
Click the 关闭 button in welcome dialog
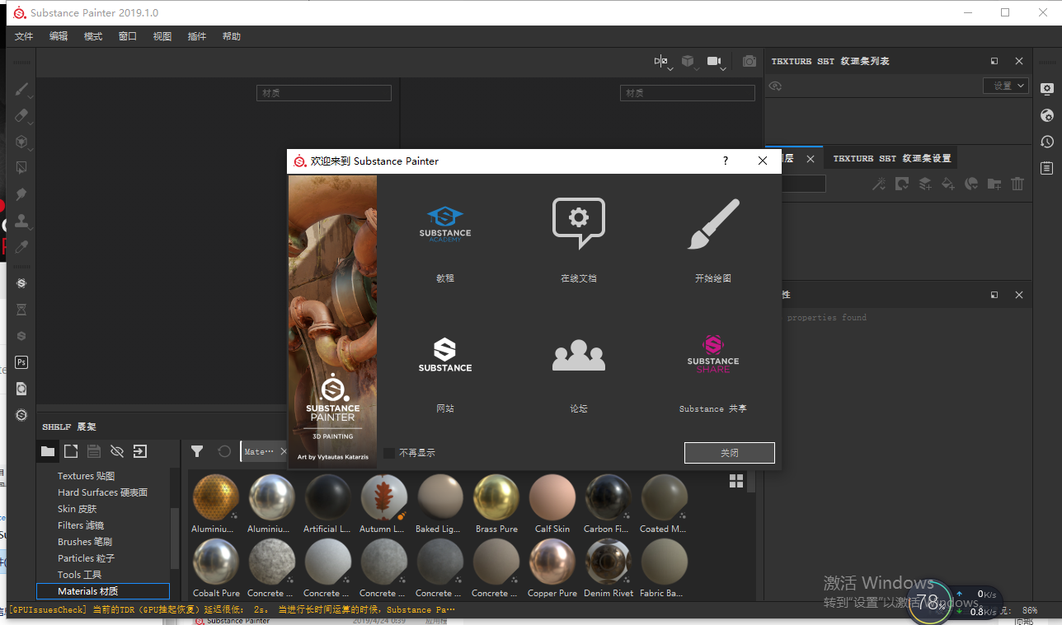tap(729, 453)
